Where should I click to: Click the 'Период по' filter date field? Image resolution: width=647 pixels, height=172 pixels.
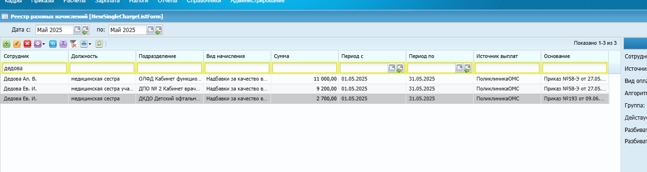pos(432,68)
